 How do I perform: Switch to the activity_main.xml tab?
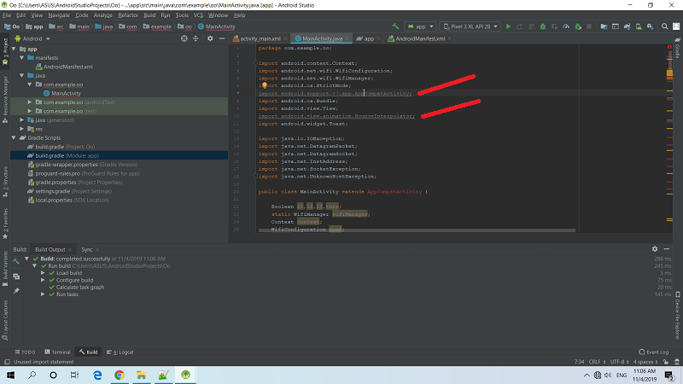click(x=260, y=38)
